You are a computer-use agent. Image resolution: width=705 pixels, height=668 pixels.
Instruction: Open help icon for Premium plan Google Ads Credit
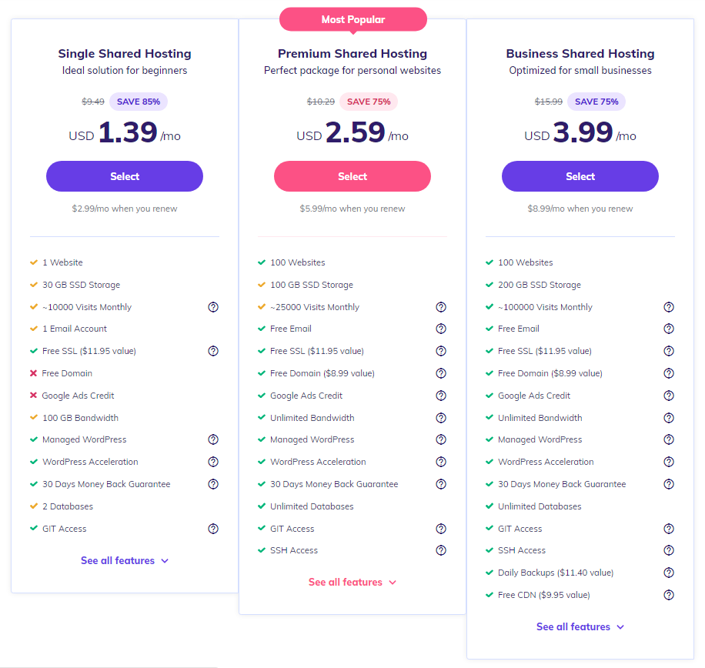click(441, 396)
